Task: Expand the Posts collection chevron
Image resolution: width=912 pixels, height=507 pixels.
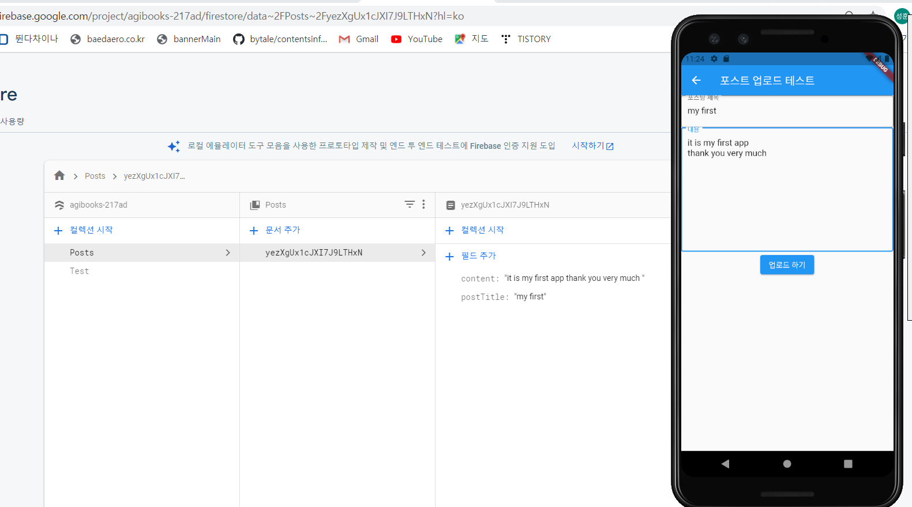Action: (x=228, y=253)
